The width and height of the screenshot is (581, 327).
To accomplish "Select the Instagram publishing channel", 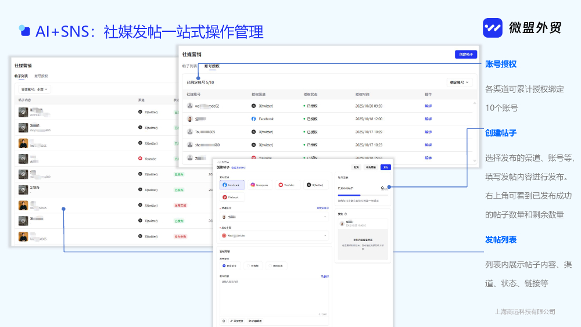I will tap(260, 185).
